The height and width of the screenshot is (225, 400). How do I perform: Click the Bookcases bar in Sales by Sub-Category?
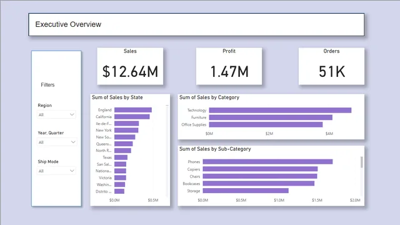click(258, 183)
